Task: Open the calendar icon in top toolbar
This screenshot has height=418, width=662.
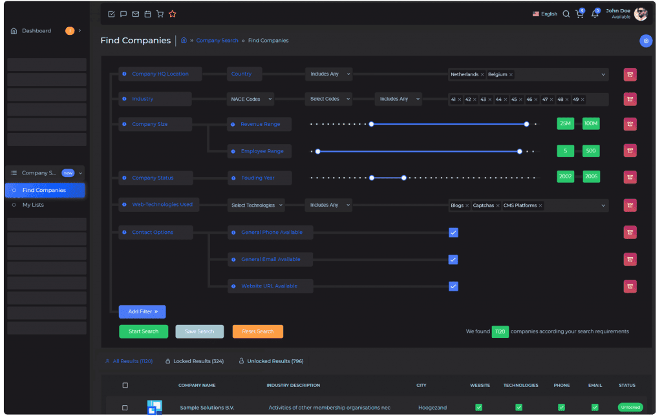Action: (x=147, y=14)
